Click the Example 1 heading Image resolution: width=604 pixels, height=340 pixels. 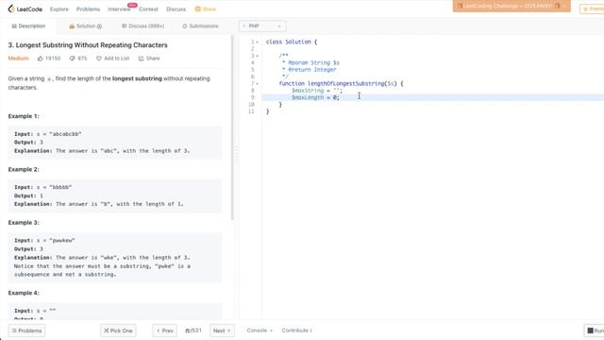[x=24, y=116]
